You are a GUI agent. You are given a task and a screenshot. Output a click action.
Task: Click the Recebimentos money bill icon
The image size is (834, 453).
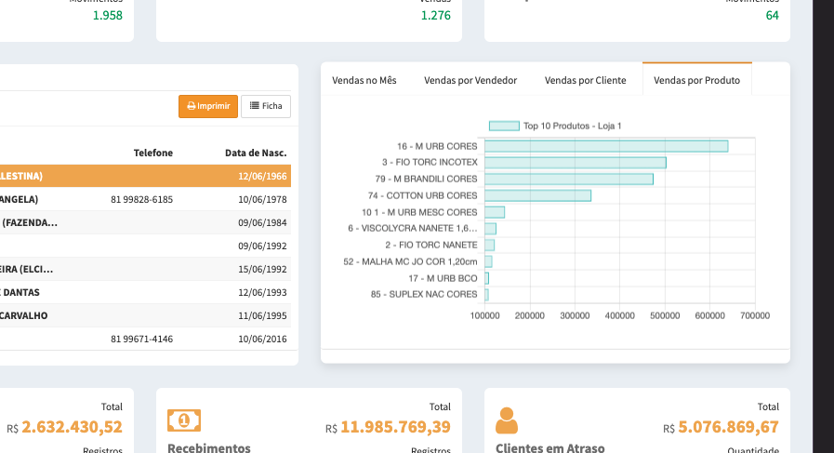pos(183,420)
